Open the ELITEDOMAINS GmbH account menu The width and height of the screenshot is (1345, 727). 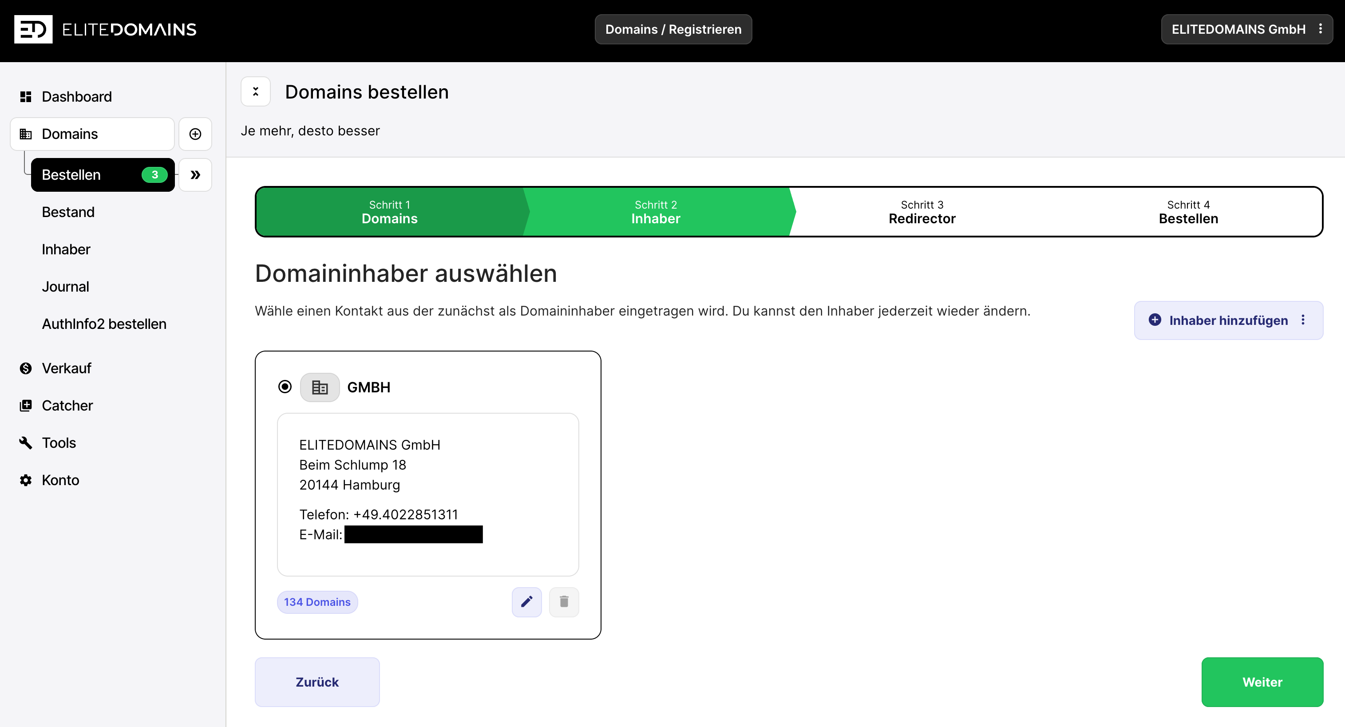tap(1246, 29)
